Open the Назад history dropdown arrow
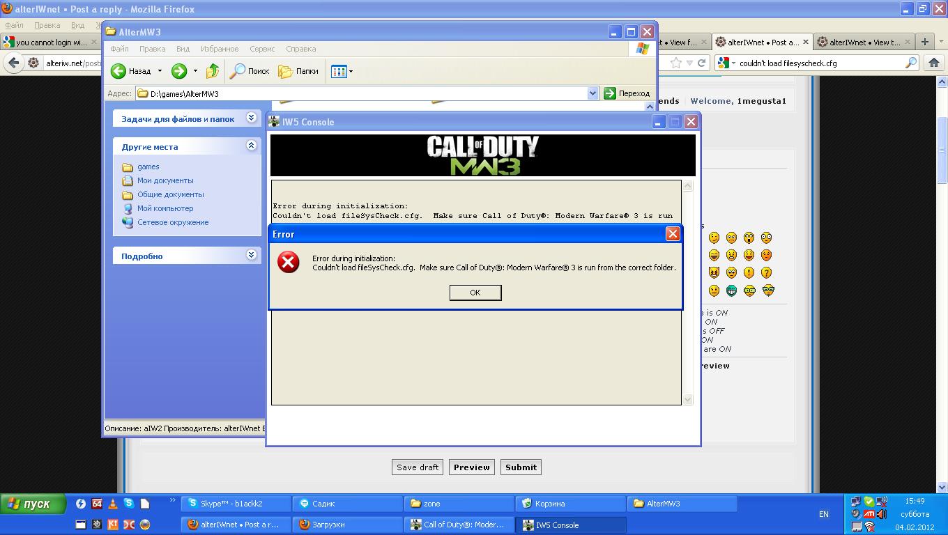 point(160,71)
